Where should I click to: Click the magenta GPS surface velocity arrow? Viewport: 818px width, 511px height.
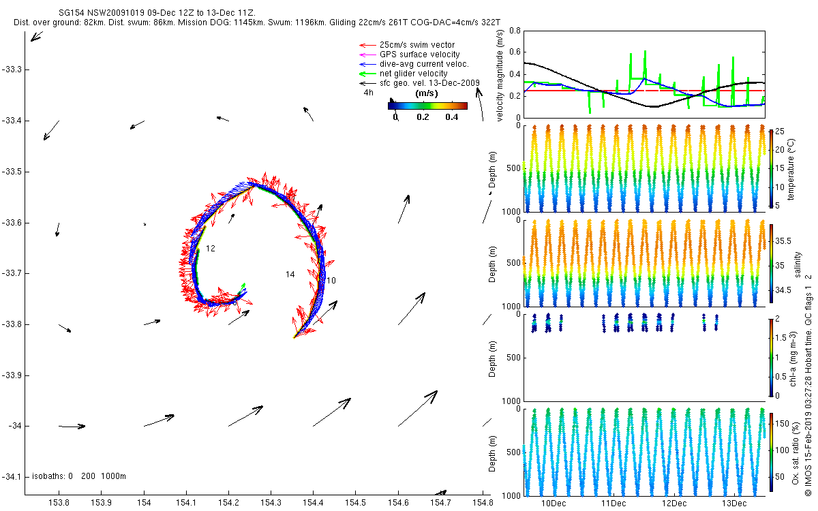point(367,55)
